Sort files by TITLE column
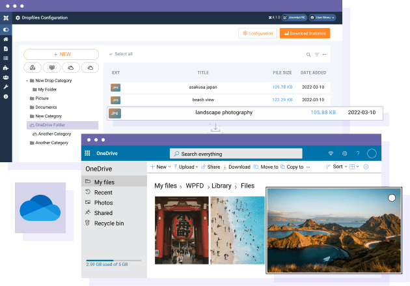The height and width of the screenshot is (286, 410). pyautogui.click(x=203, y=73)
